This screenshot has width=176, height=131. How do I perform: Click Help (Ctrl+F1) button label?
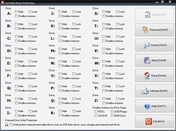(x=158, y=106)
